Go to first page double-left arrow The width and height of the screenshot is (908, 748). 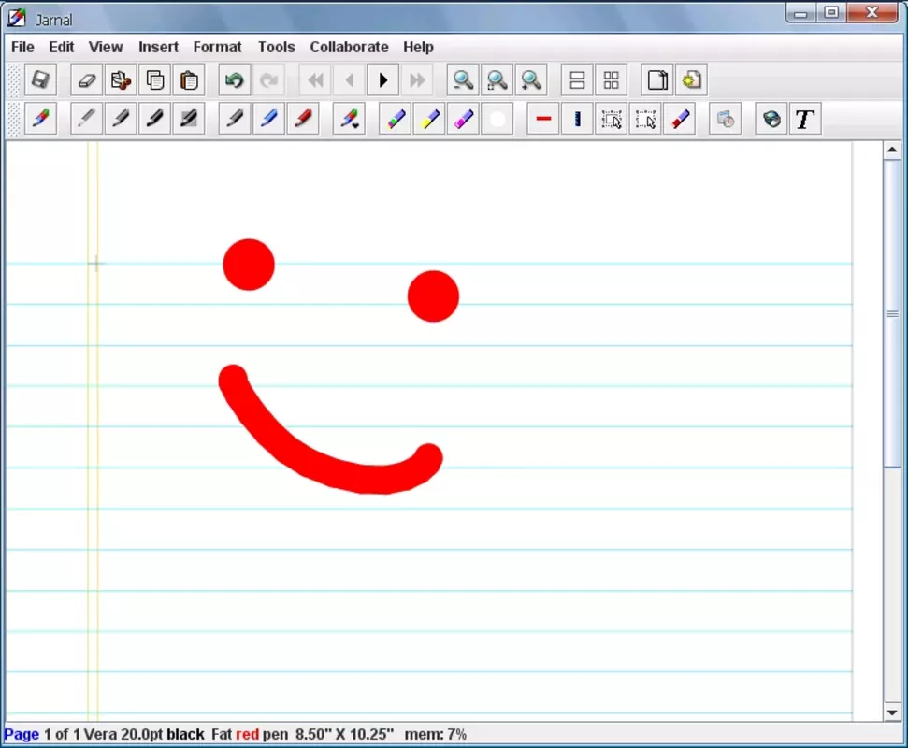[315, 79]
